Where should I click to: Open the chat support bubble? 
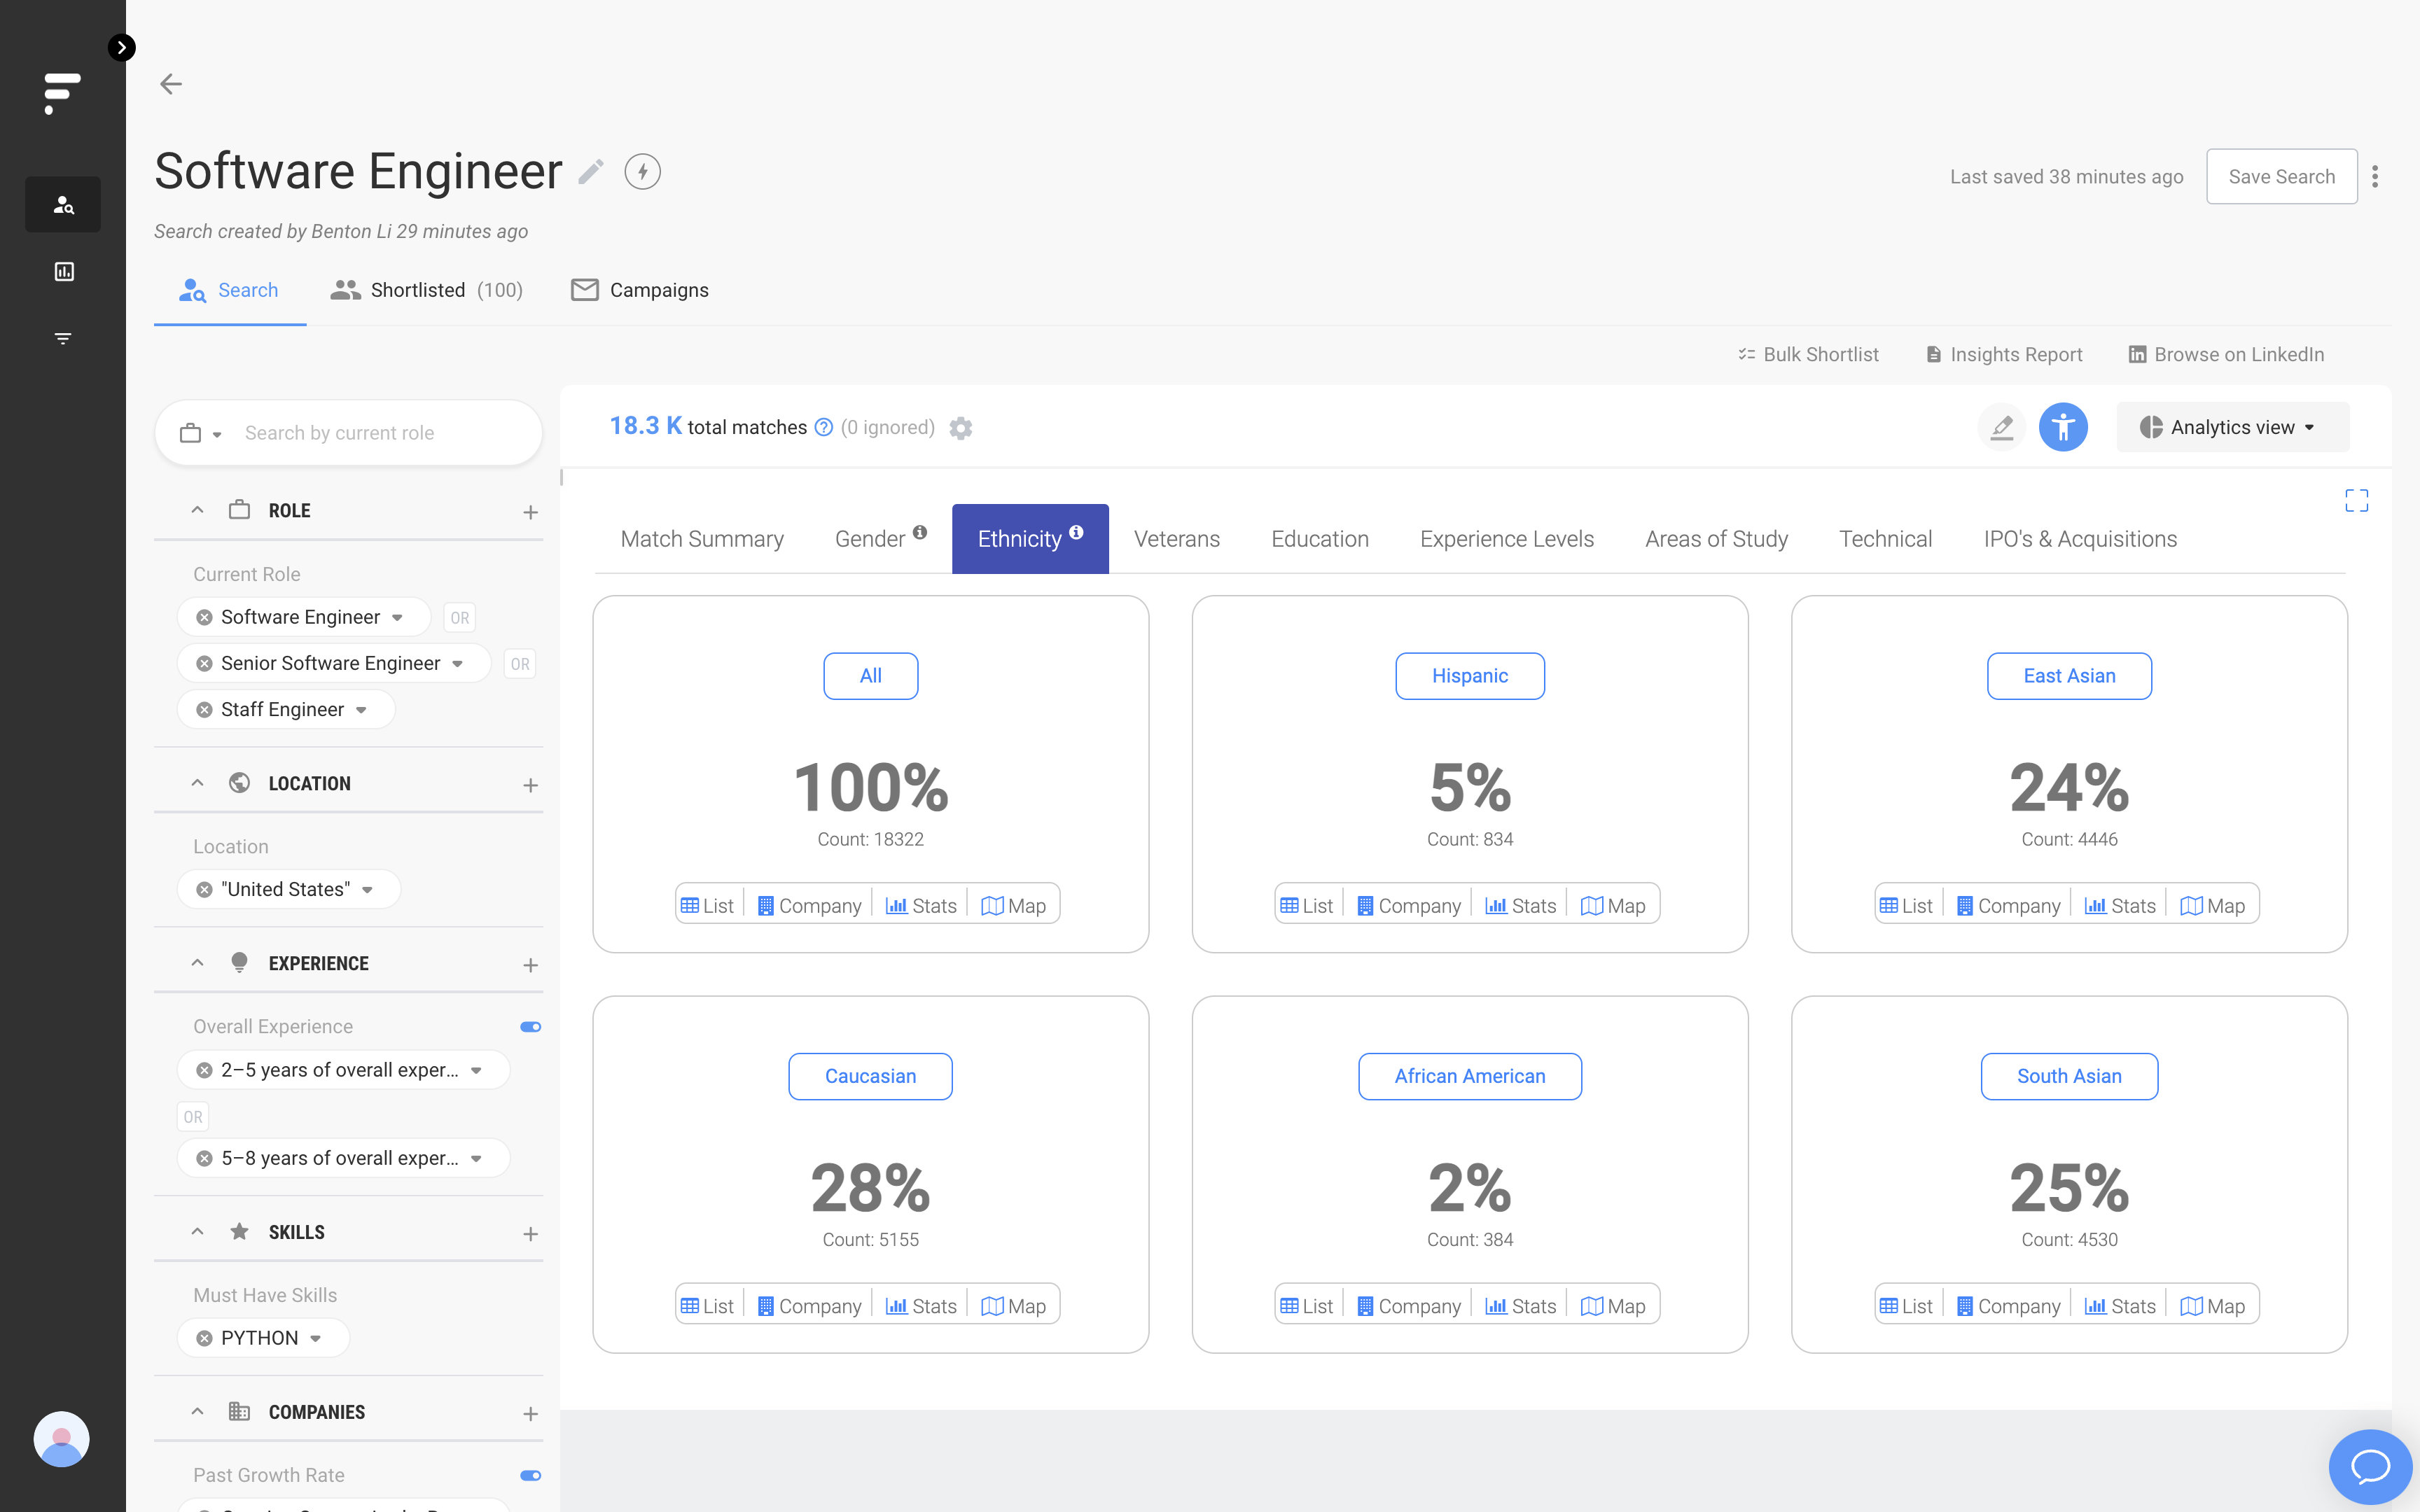(2369, 1466)
